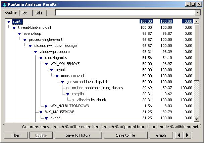The image size is (204, 143).
Task: Expand the WM_NCLBUTTONDOWN node
Action: point(46,106)
